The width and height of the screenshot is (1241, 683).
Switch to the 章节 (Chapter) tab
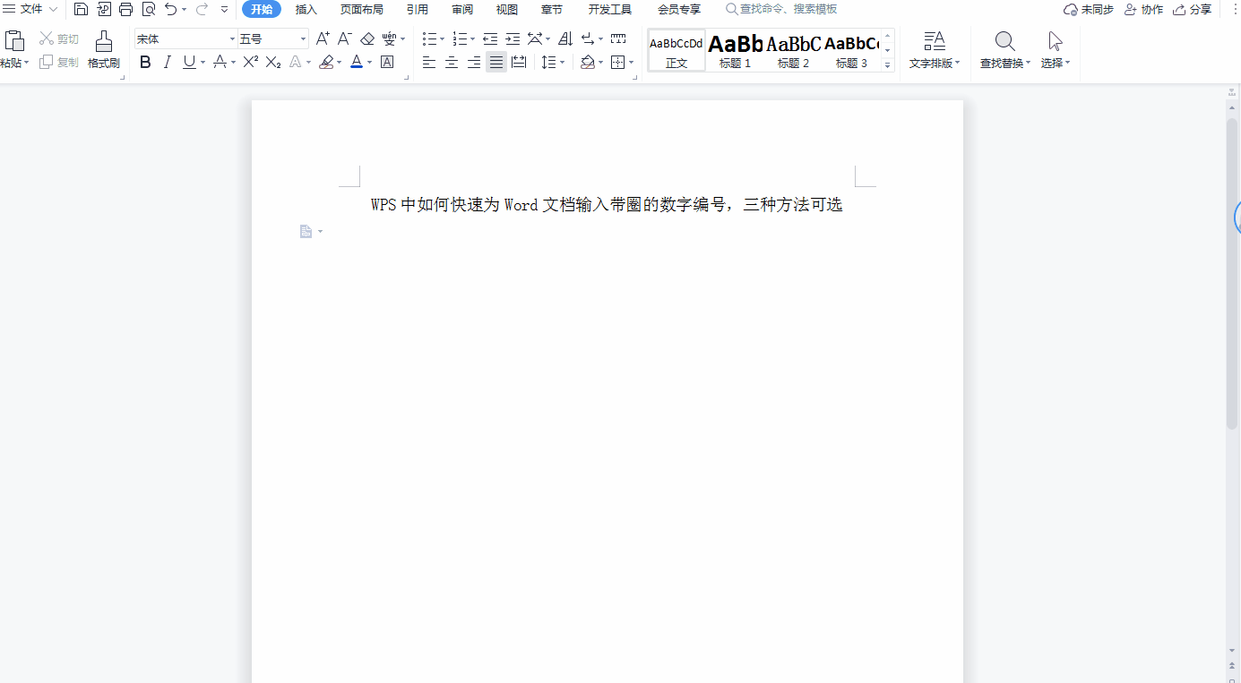coord(552,10)
